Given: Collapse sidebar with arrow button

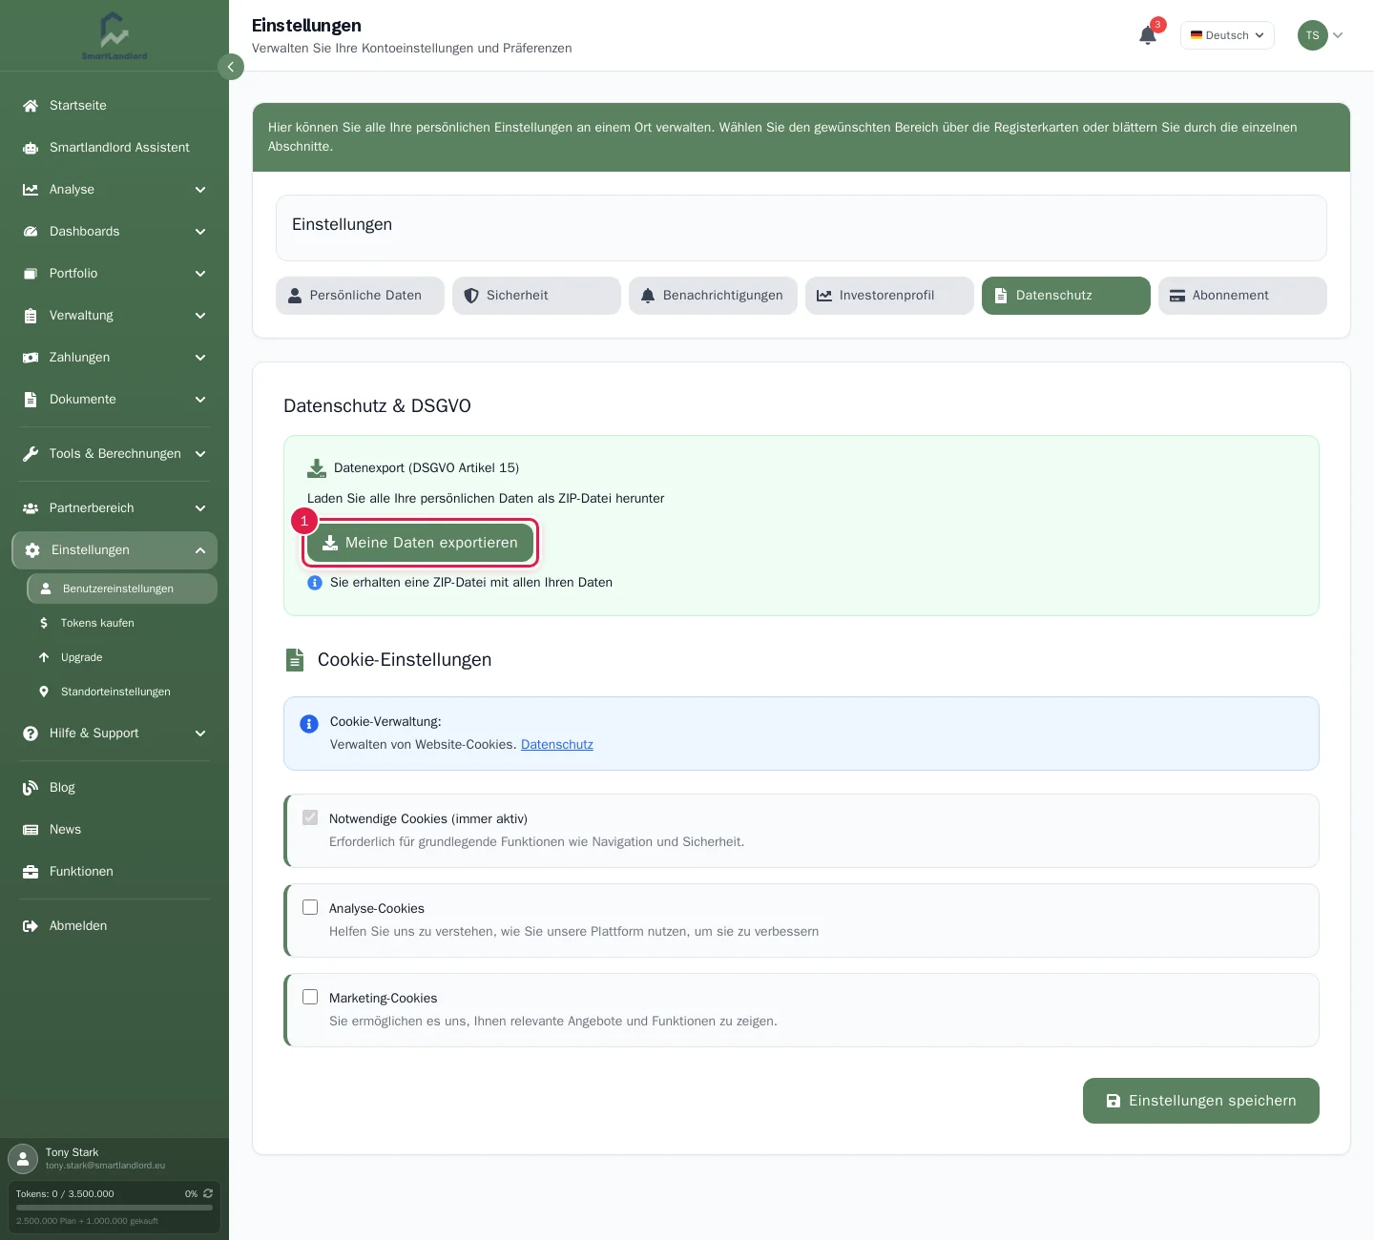Looking at the screenshot, I should (x=231, y=67).
